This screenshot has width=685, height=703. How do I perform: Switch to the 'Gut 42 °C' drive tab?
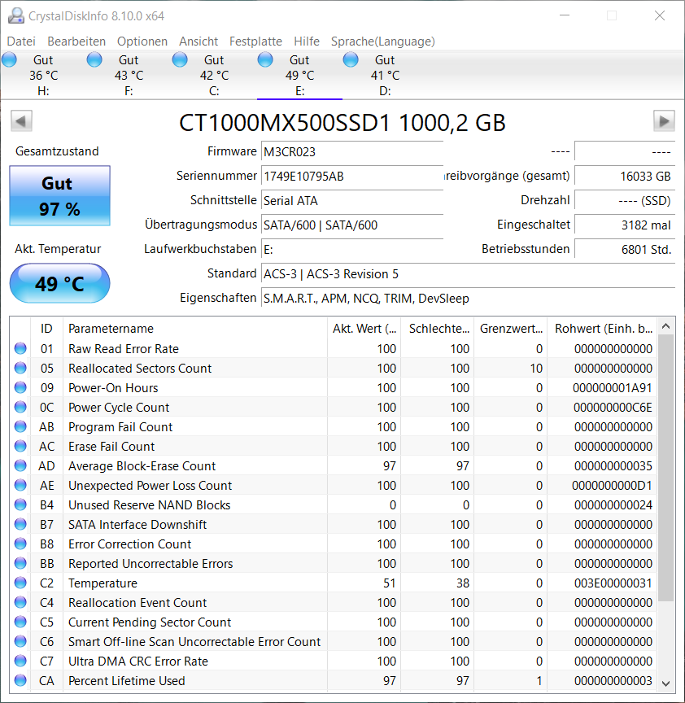[214, 75]
